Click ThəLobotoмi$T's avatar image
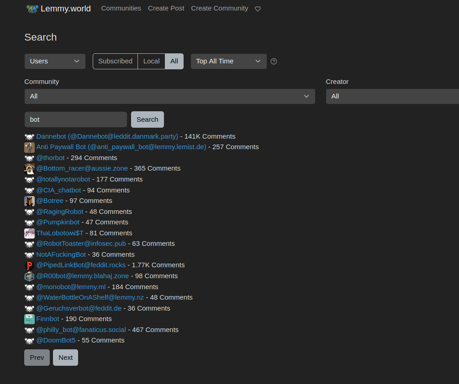Screen dimensions: 459x384 [29, 234]
